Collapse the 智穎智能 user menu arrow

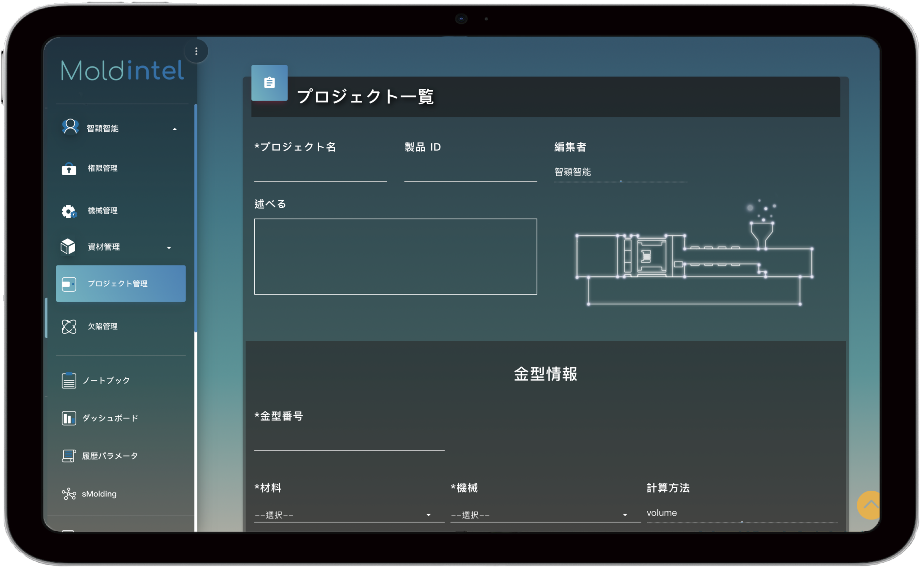point(174,129)
